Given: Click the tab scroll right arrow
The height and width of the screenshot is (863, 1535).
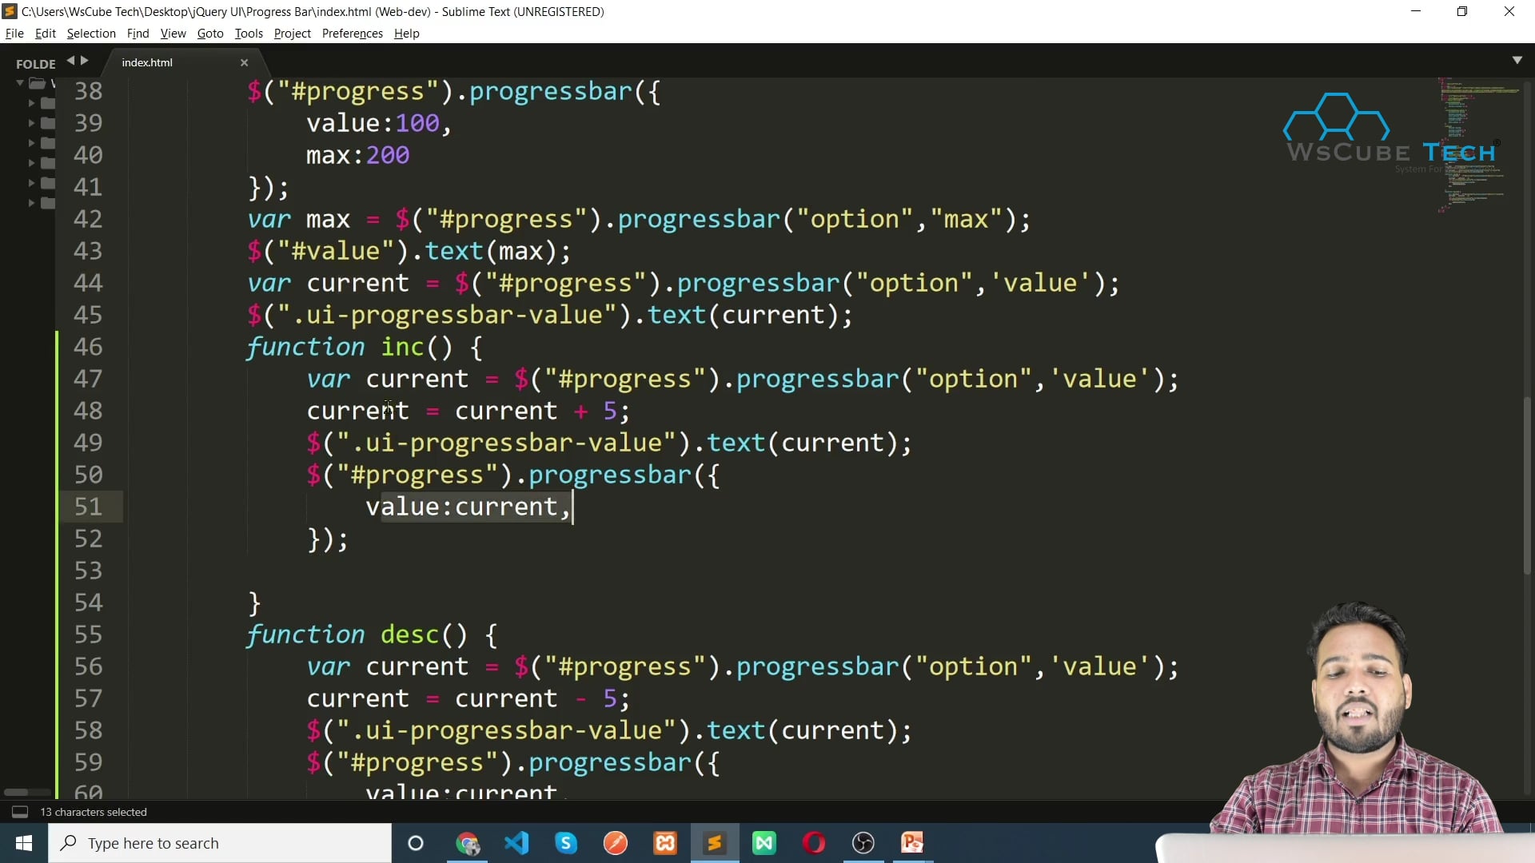Looking at the screenshot, I should point(85,61).
